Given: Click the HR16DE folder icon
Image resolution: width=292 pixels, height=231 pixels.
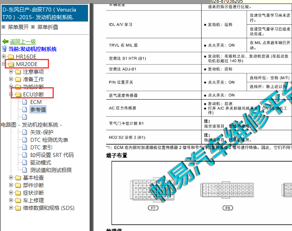Looking at the screenshot, I should [11, 57].
